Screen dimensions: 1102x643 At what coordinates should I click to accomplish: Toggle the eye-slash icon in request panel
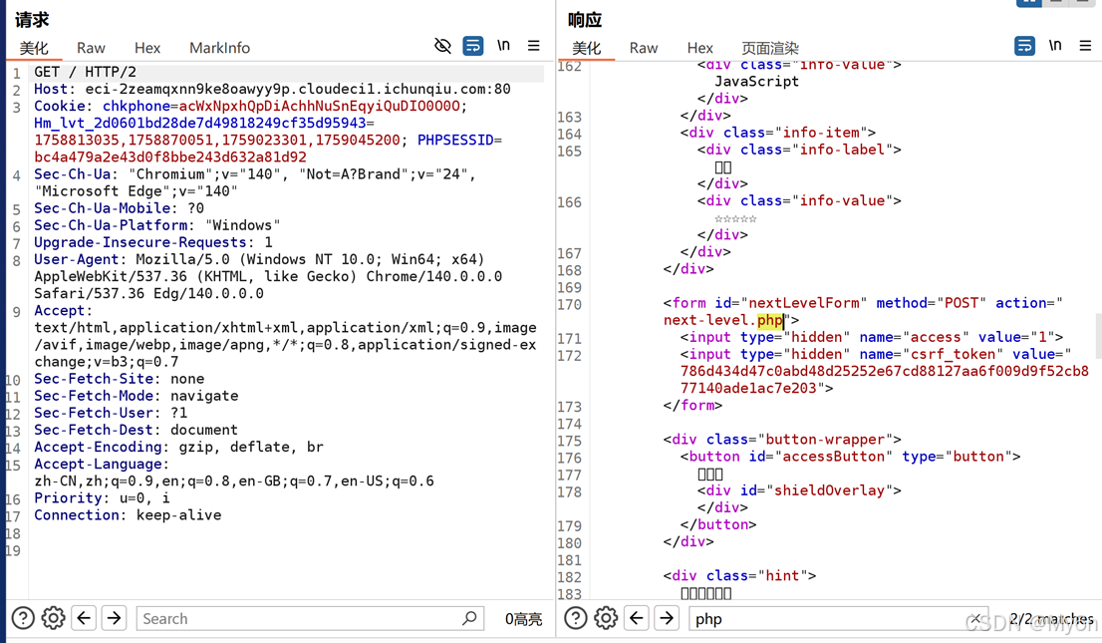[442, 46]
